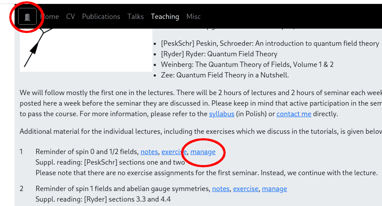Open the CV page
This screenshot has height=206, width=382.
click(70, 17)
